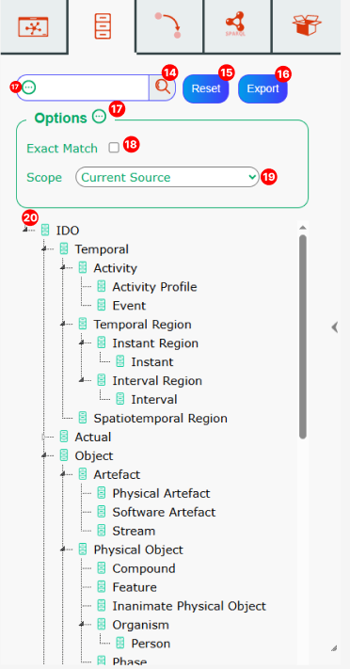Click the class icon beside Stream

click(102, 531)
